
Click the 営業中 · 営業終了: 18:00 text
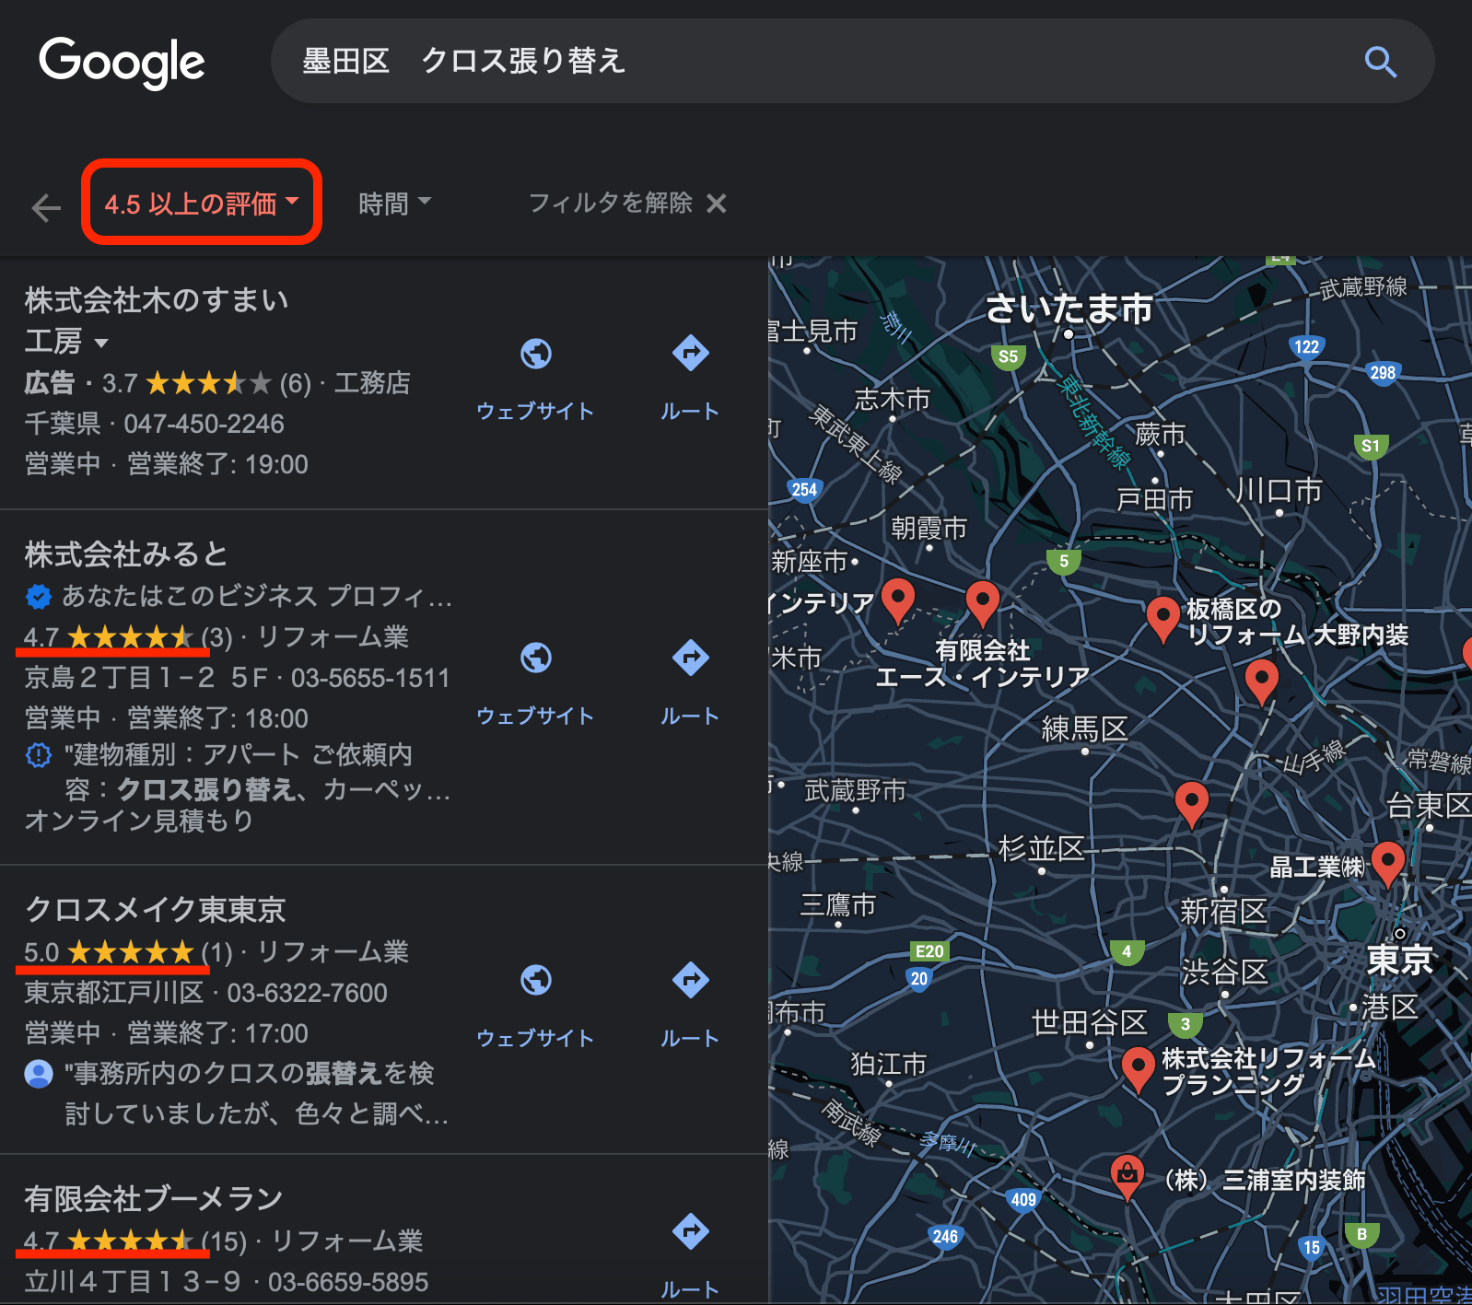click(x=166, y=718)
